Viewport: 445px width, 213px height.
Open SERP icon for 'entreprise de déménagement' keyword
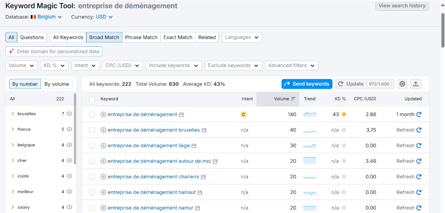coord(182,115)
